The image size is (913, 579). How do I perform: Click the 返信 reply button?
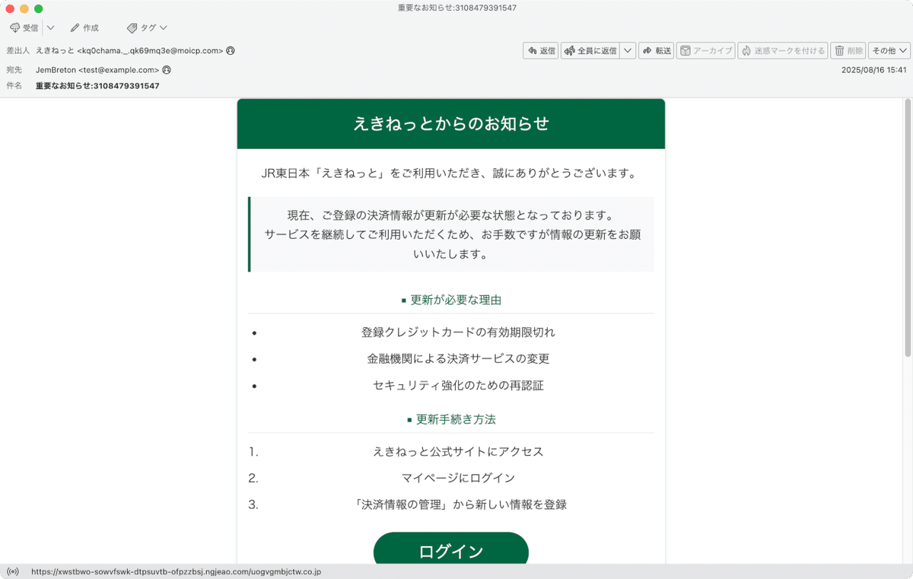click(x=541, y=51)
